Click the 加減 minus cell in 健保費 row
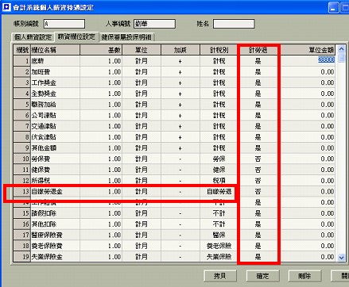 (x=180, y=170)
